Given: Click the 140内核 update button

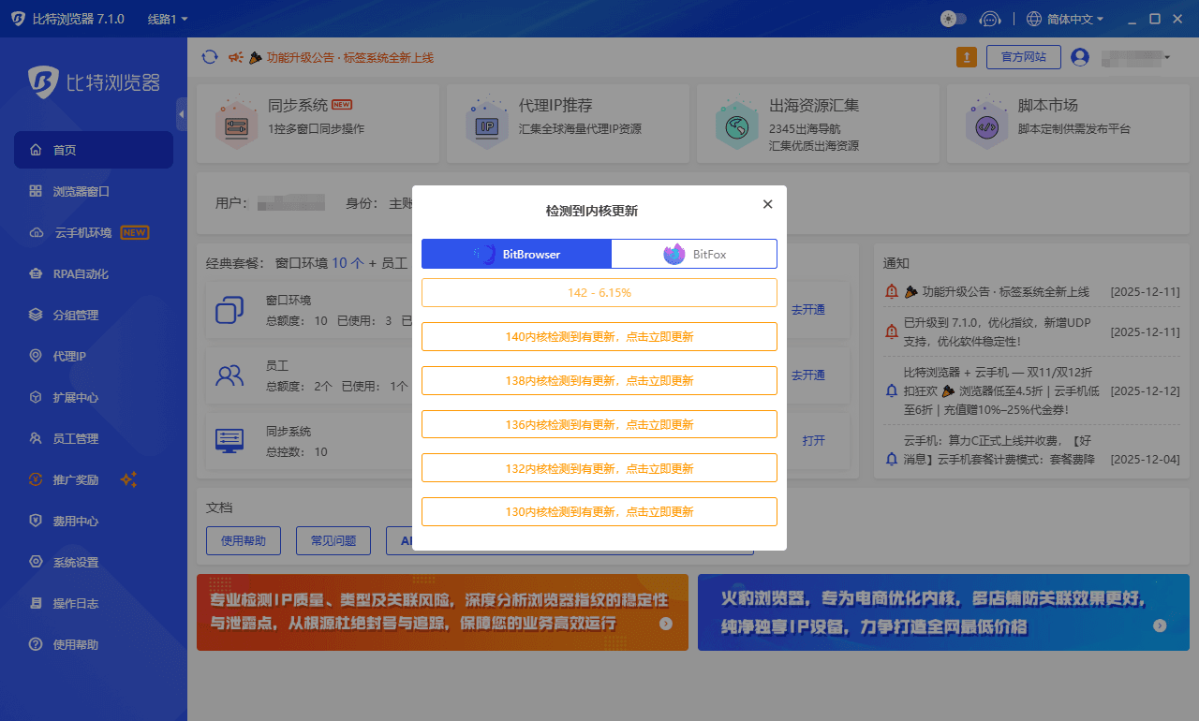Looking at the screenshot, I should click(599, 336).
